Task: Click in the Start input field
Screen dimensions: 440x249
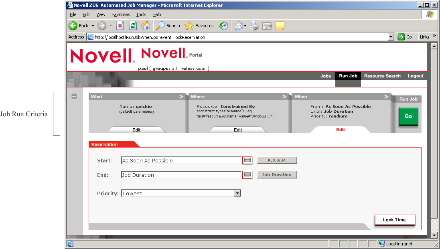Action: pyautogui.click(x=181, y=160)
